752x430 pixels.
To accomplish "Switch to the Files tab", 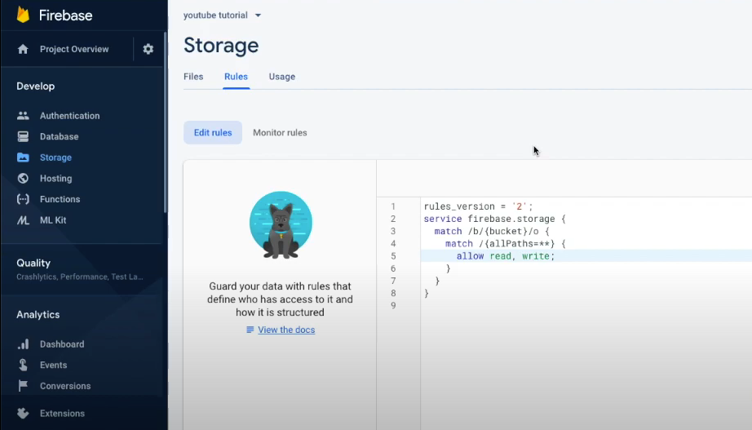I will (193, 77).
